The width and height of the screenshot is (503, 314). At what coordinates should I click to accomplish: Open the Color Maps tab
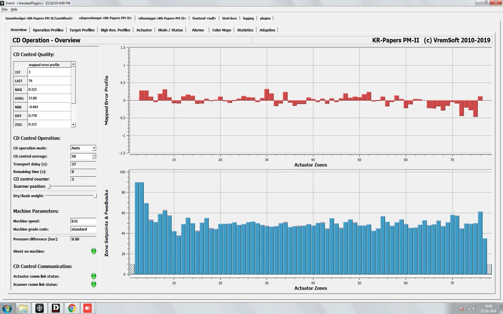click(221, 30)
